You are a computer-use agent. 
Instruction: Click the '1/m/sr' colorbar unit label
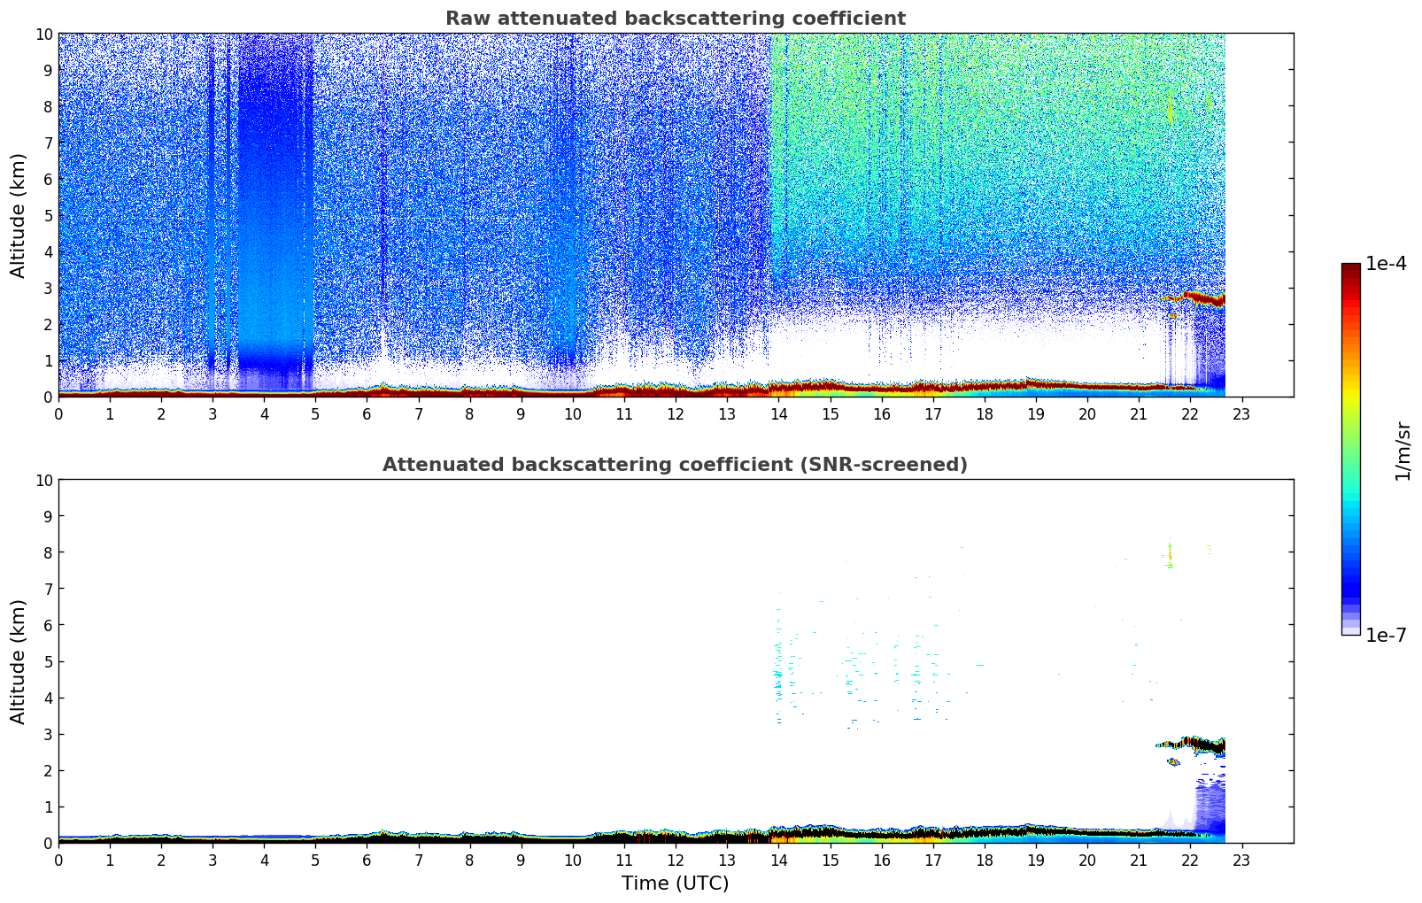coord(1403,451)
